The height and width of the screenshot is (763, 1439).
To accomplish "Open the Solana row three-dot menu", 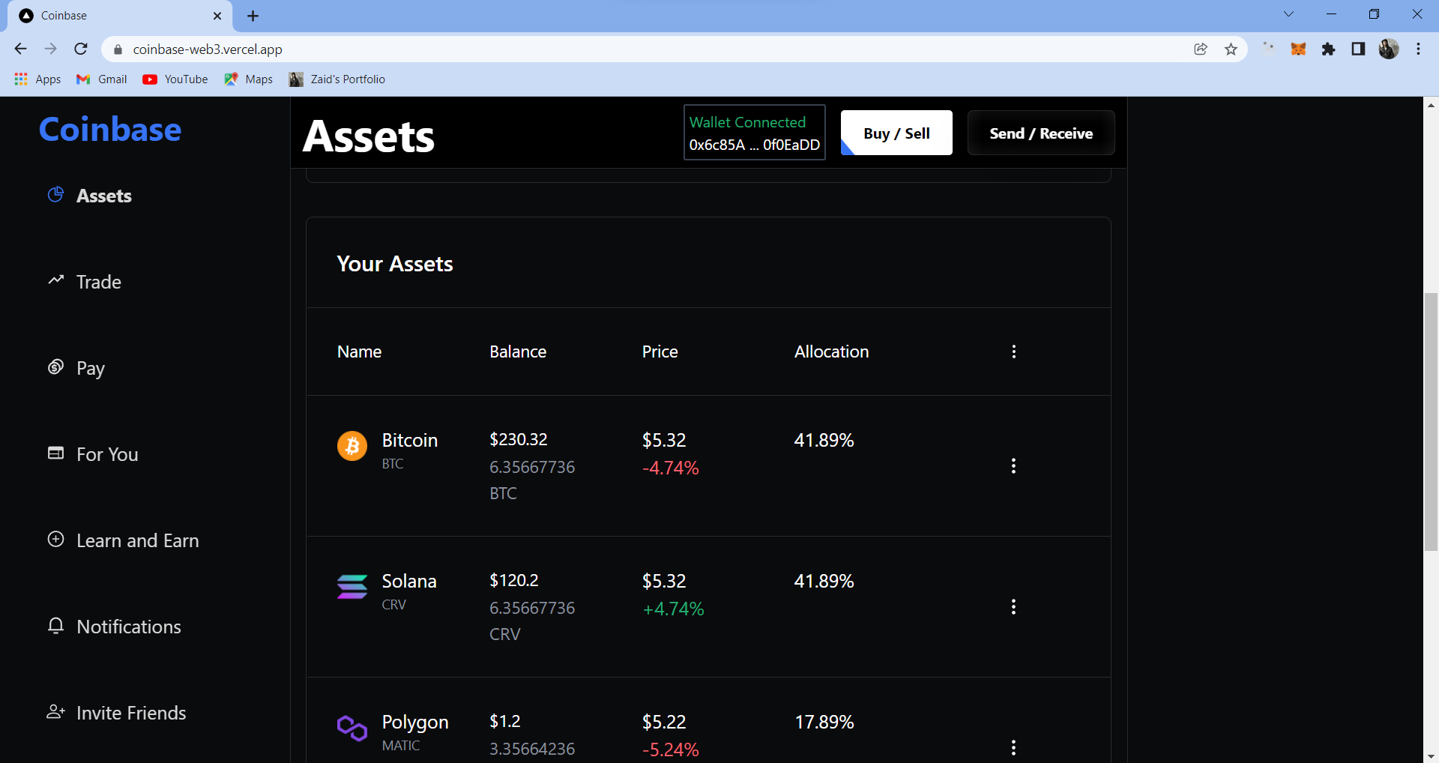I will tap(1013, 607).
